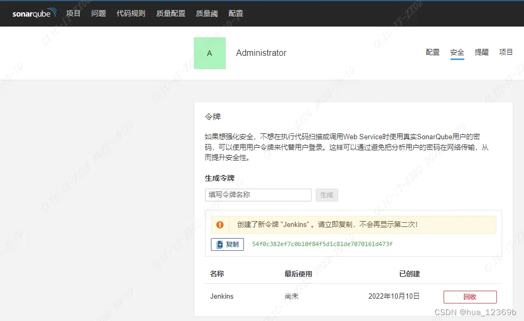The height and width of the screenshot is (321, 524).
Task: Click the SonarQube logo
Action: pyautogui.click(x=35, y=13)
